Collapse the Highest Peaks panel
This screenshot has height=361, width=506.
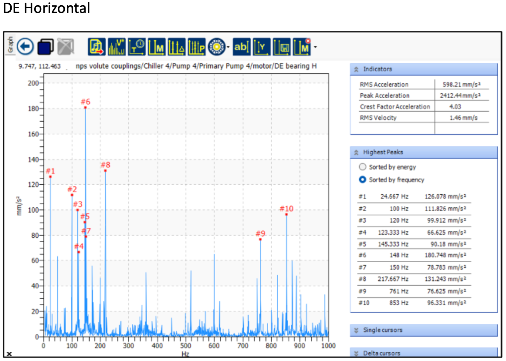coord(356,152)
